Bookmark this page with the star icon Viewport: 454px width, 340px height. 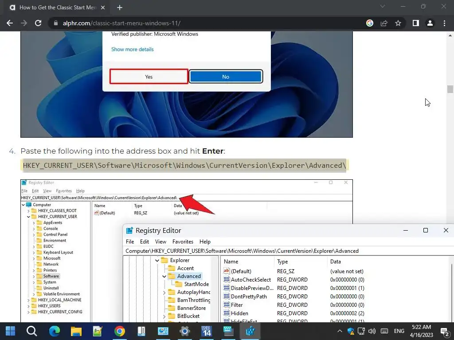pos(398,23)
